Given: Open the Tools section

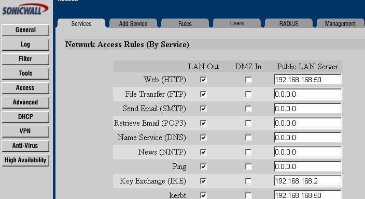Looking at the screenshot, I should 25,73.
